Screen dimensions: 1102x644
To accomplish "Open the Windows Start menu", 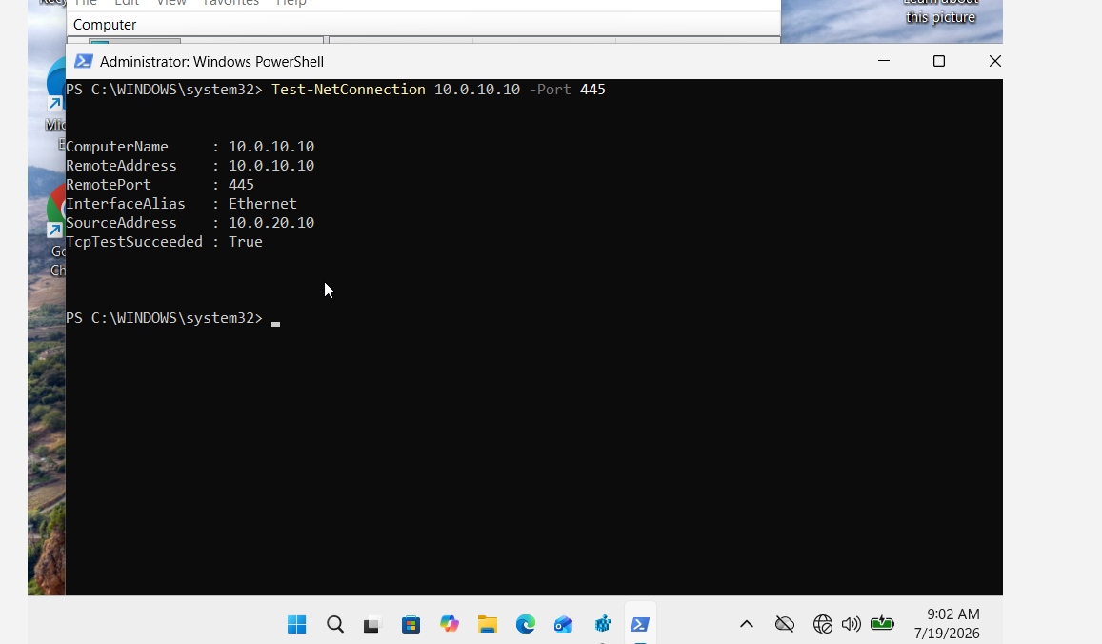I will pyautogui.click(x=296, y=624).
